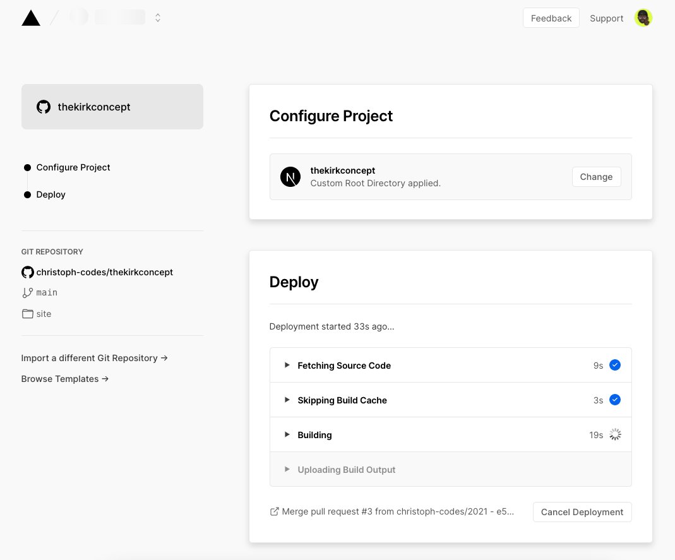Expand the Building step log

287,435
